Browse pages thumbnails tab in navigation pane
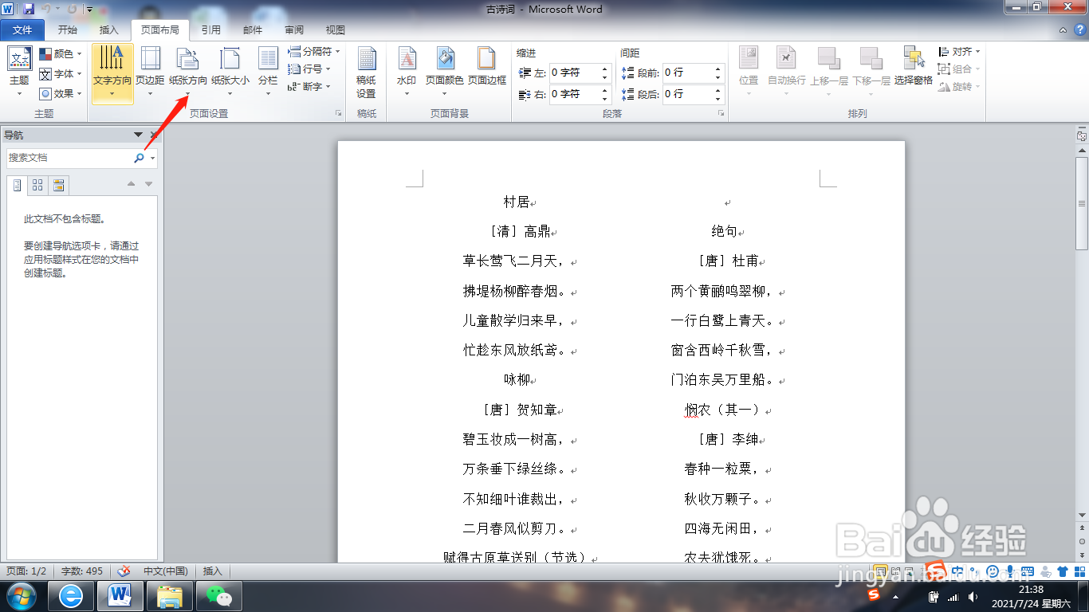 (37, 186)
